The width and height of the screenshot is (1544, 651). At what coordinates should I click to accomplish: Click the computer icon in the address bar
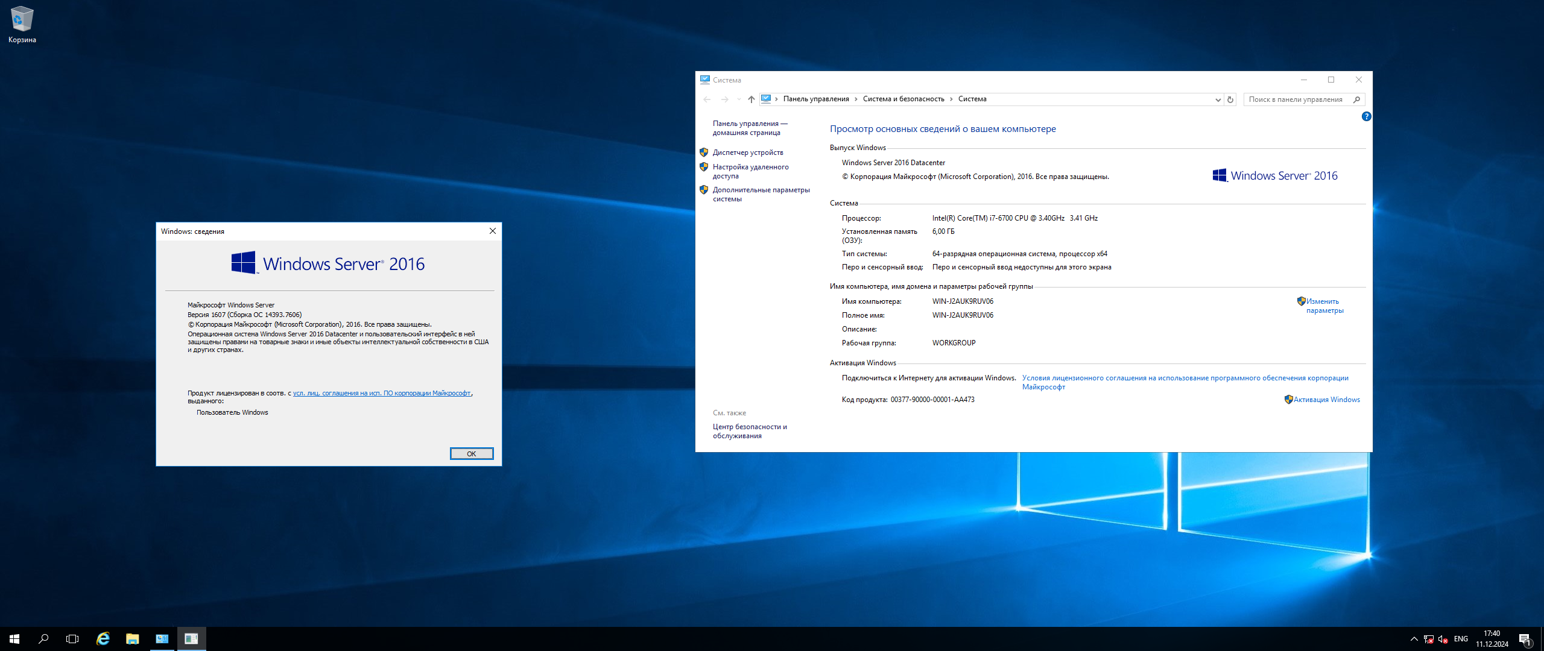[766, 99]
